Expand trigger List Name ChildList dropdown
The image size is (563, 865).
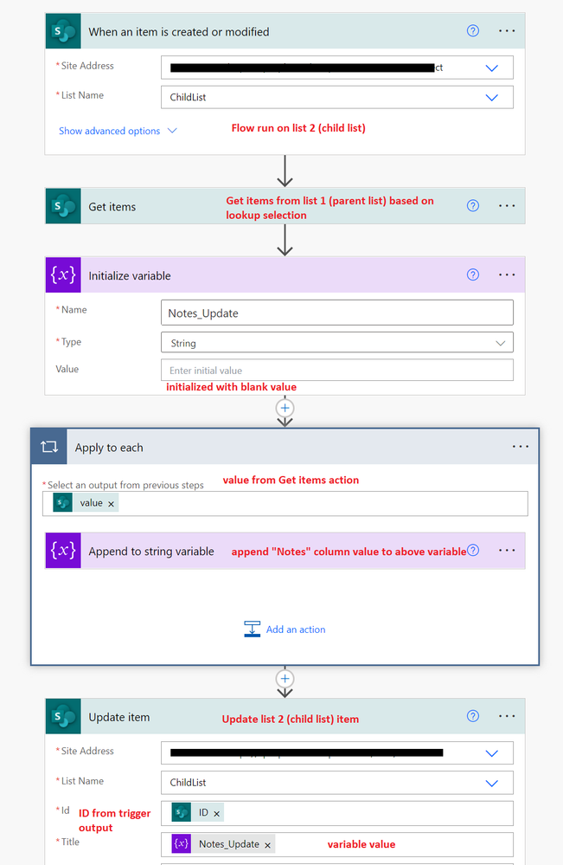(x=491, y=97)
